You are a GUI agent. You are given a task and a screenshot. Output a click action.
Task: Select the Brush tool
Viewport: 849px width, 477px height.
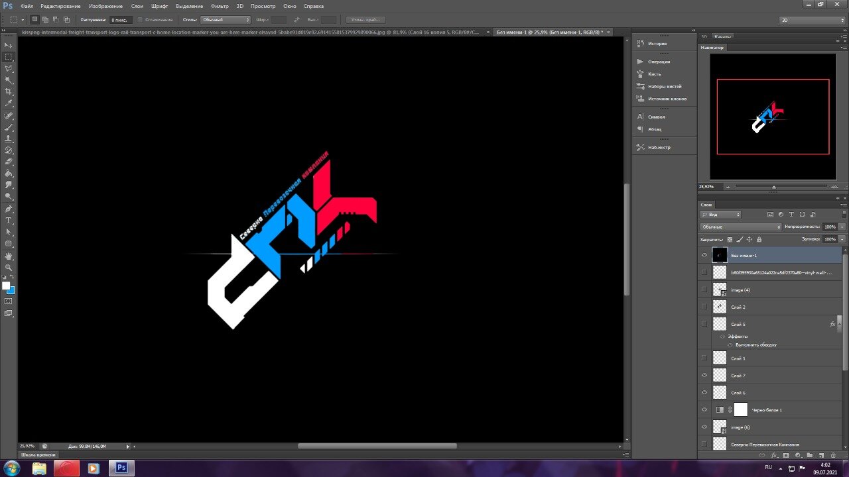point(9,127)
